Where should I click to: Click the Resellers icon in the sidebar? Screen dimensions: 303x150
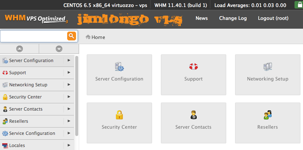point(5,121)
